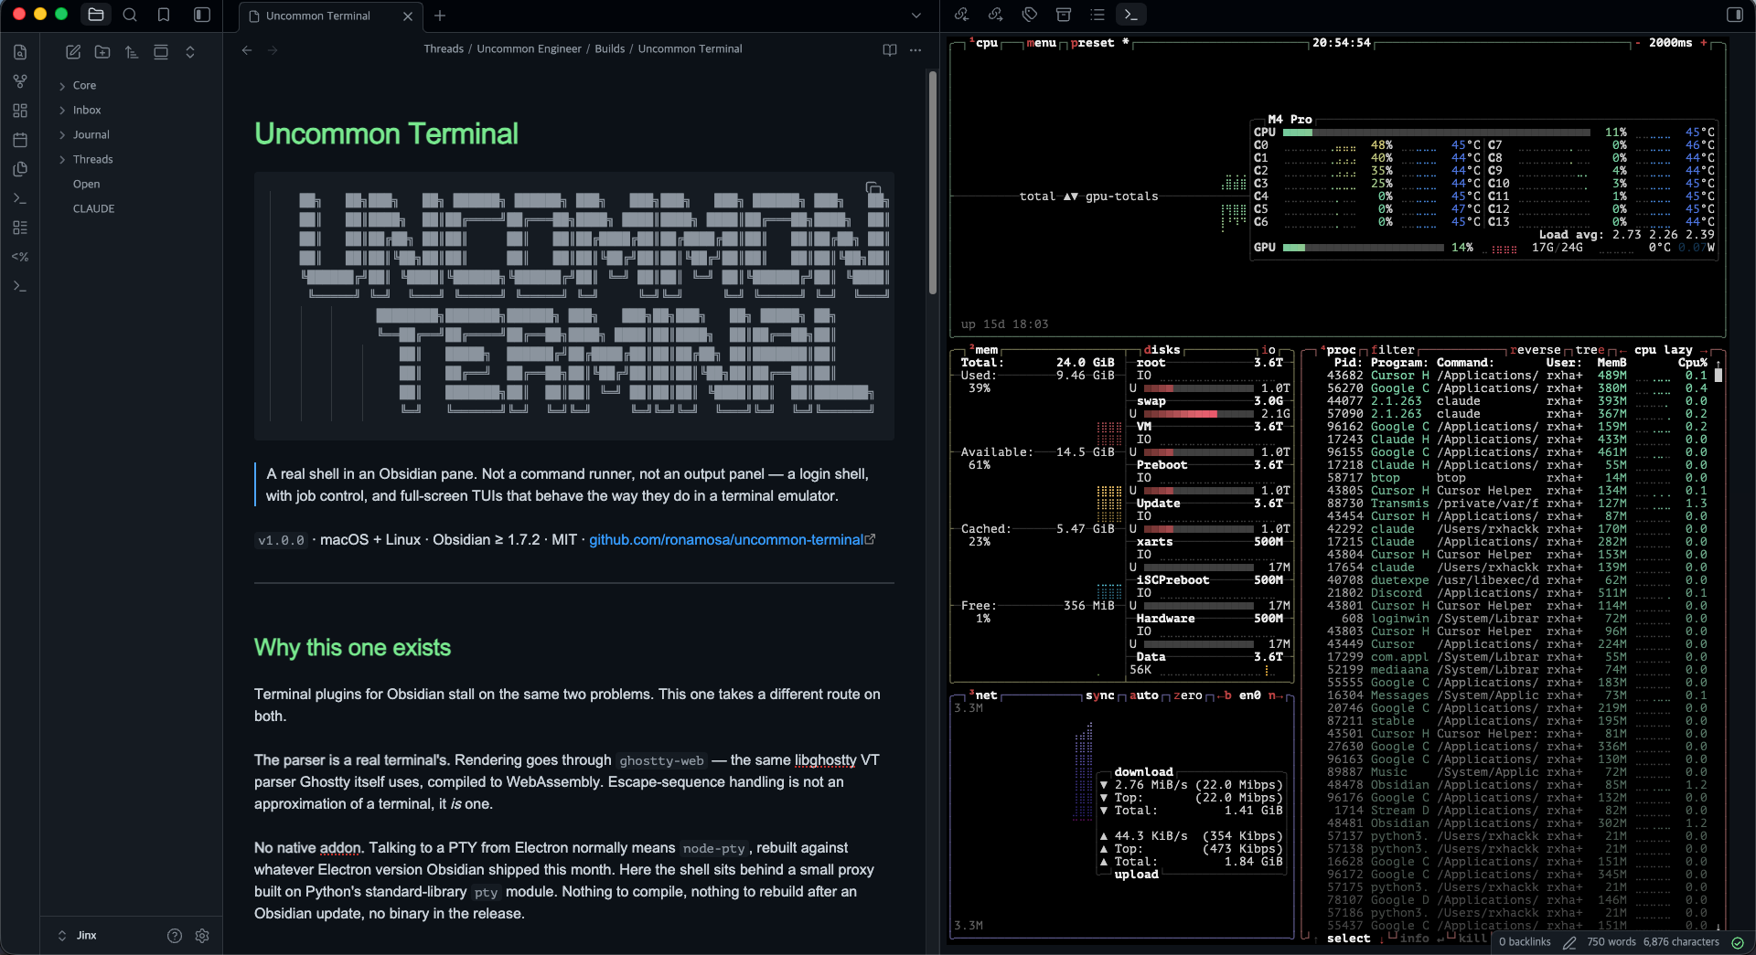1756x955 pixels.
Task: Toggle reverse sort in btop proc panel
Action: tap(1535, 350)
